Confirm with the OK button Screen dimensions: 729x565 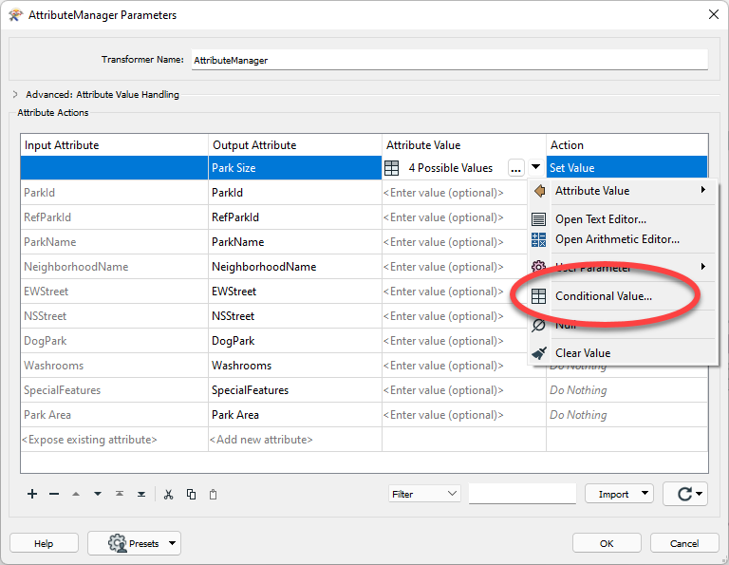(607, 543)
